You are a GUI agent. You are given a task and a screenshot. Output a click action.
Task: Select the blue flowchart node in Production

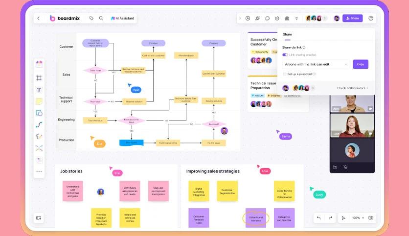pos(132,143)
